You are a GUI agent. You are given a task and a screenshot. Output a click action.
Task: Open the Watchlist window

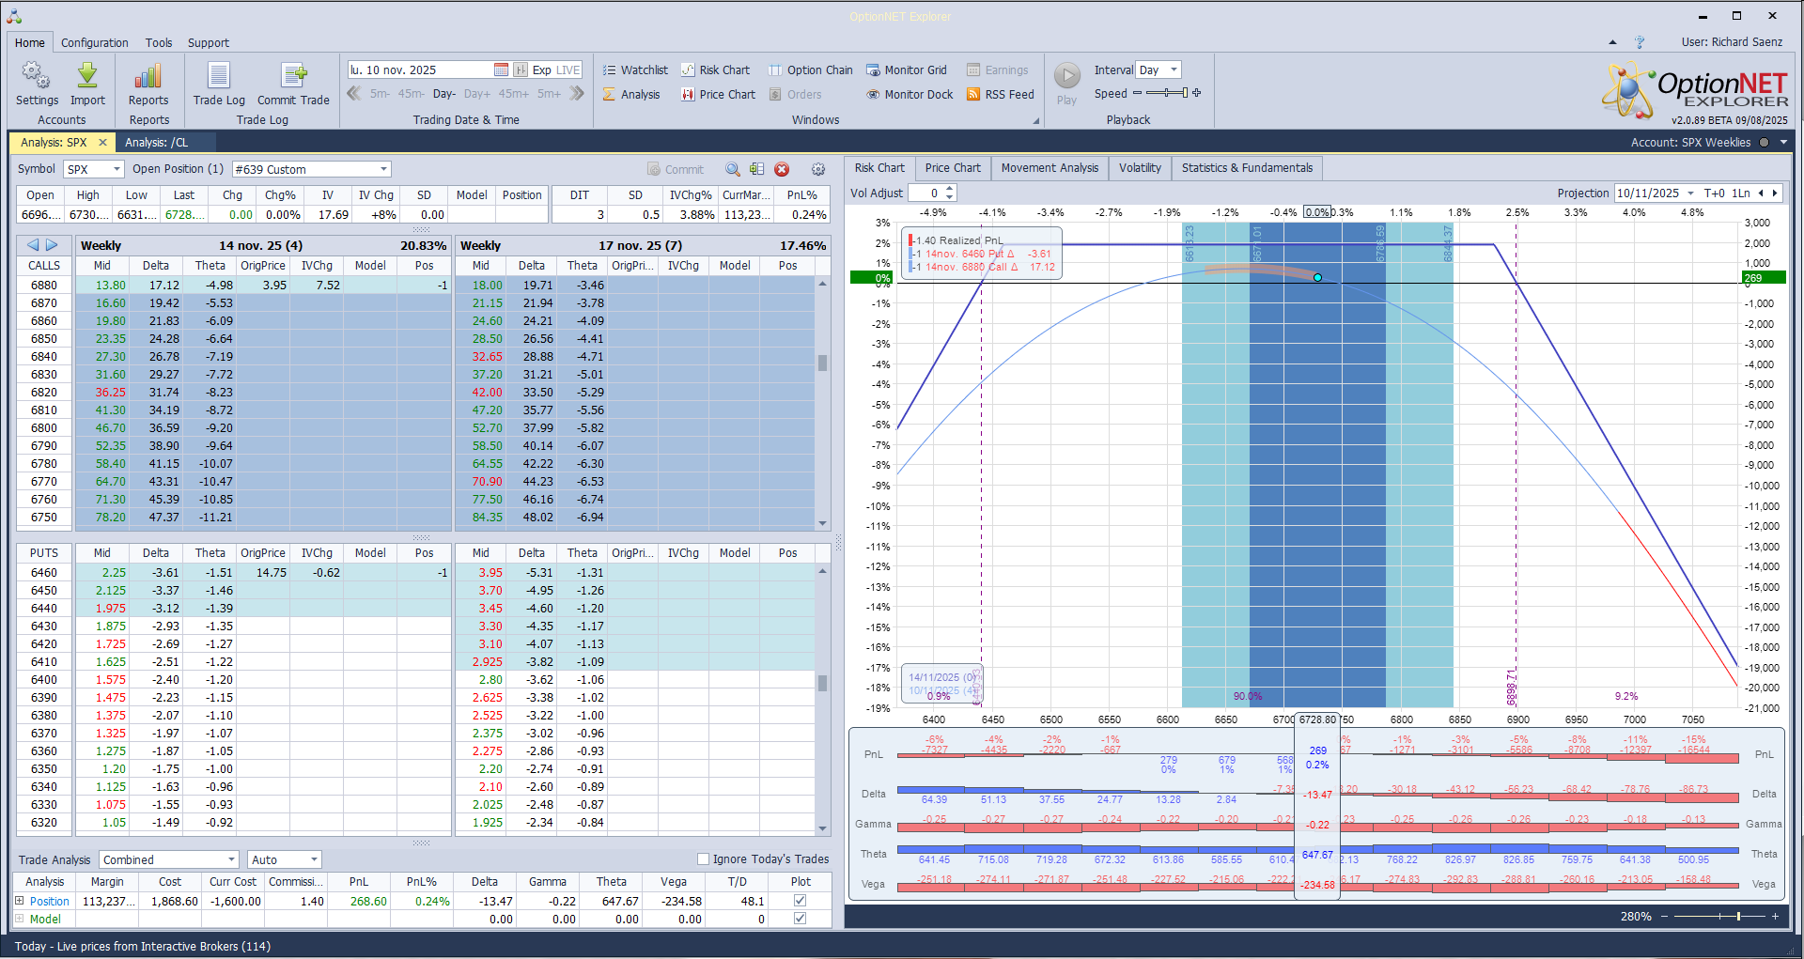coord(635,70)
